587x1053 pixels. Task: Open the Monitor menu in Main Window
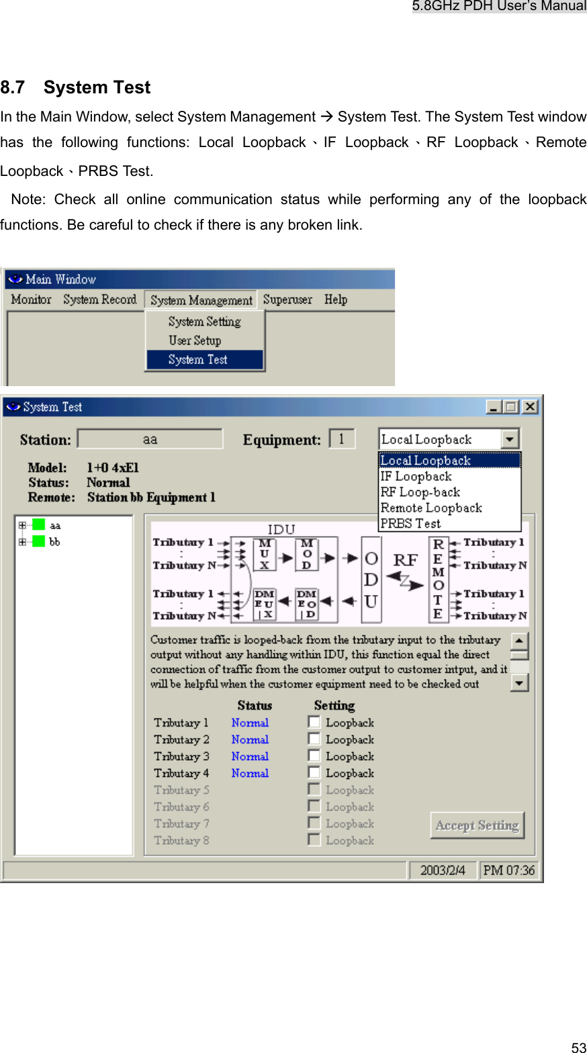(x=31, y=300)
